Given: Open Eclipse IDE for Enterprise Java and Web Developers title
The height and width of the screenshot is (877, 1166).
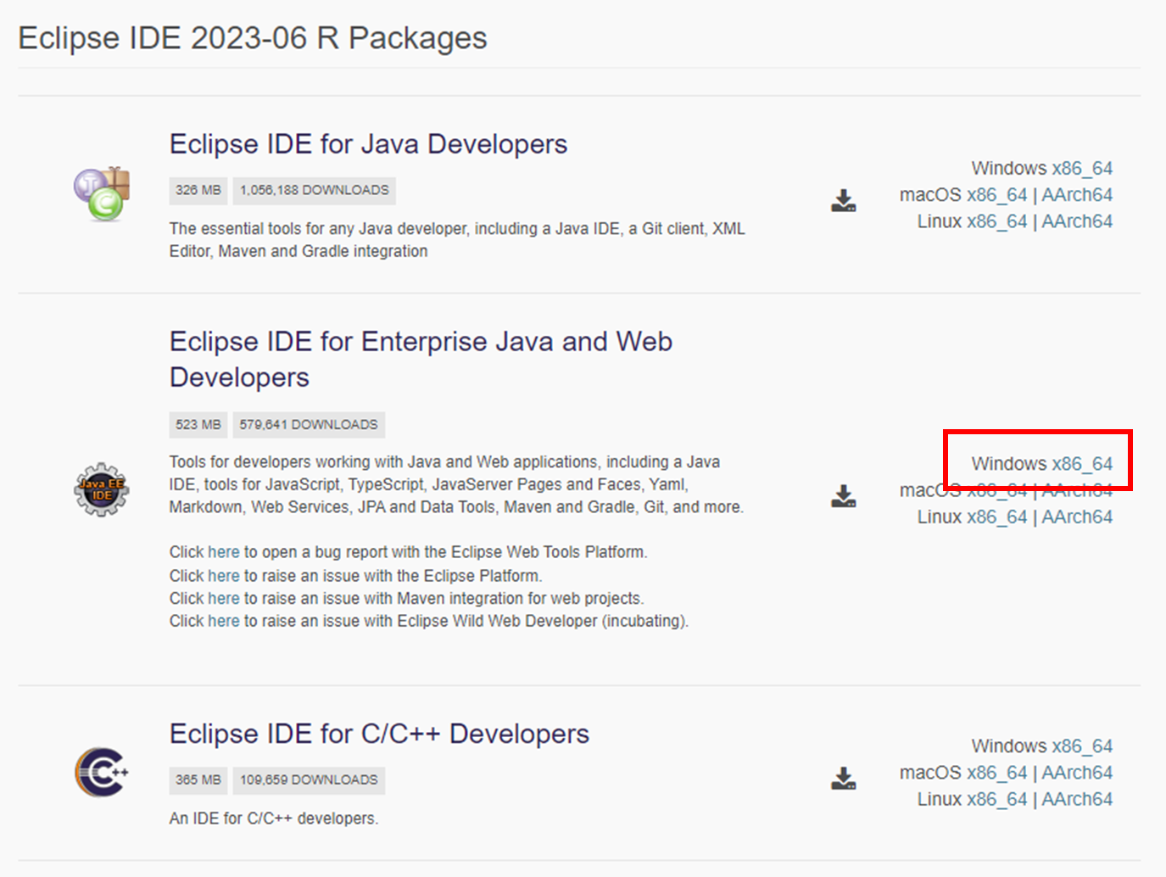Looking at the screenshot, I should [421, 359].
